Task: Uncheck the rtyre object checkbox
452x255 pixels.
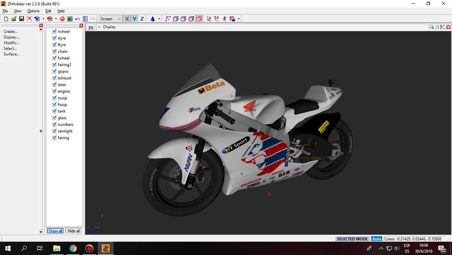Action: 54,38
